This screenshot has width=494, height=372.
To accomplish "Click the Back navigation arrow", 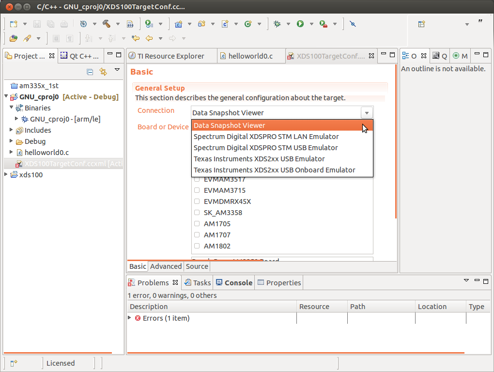I will pyautogui.click(x=149, y=38).
